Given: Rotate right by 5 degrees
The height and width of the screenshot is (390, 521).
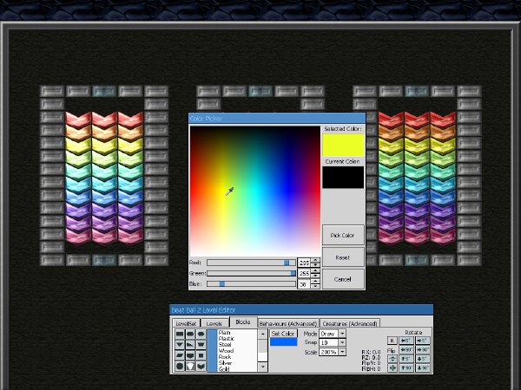Looking at the screenshot, I should [x=422, y=341].
